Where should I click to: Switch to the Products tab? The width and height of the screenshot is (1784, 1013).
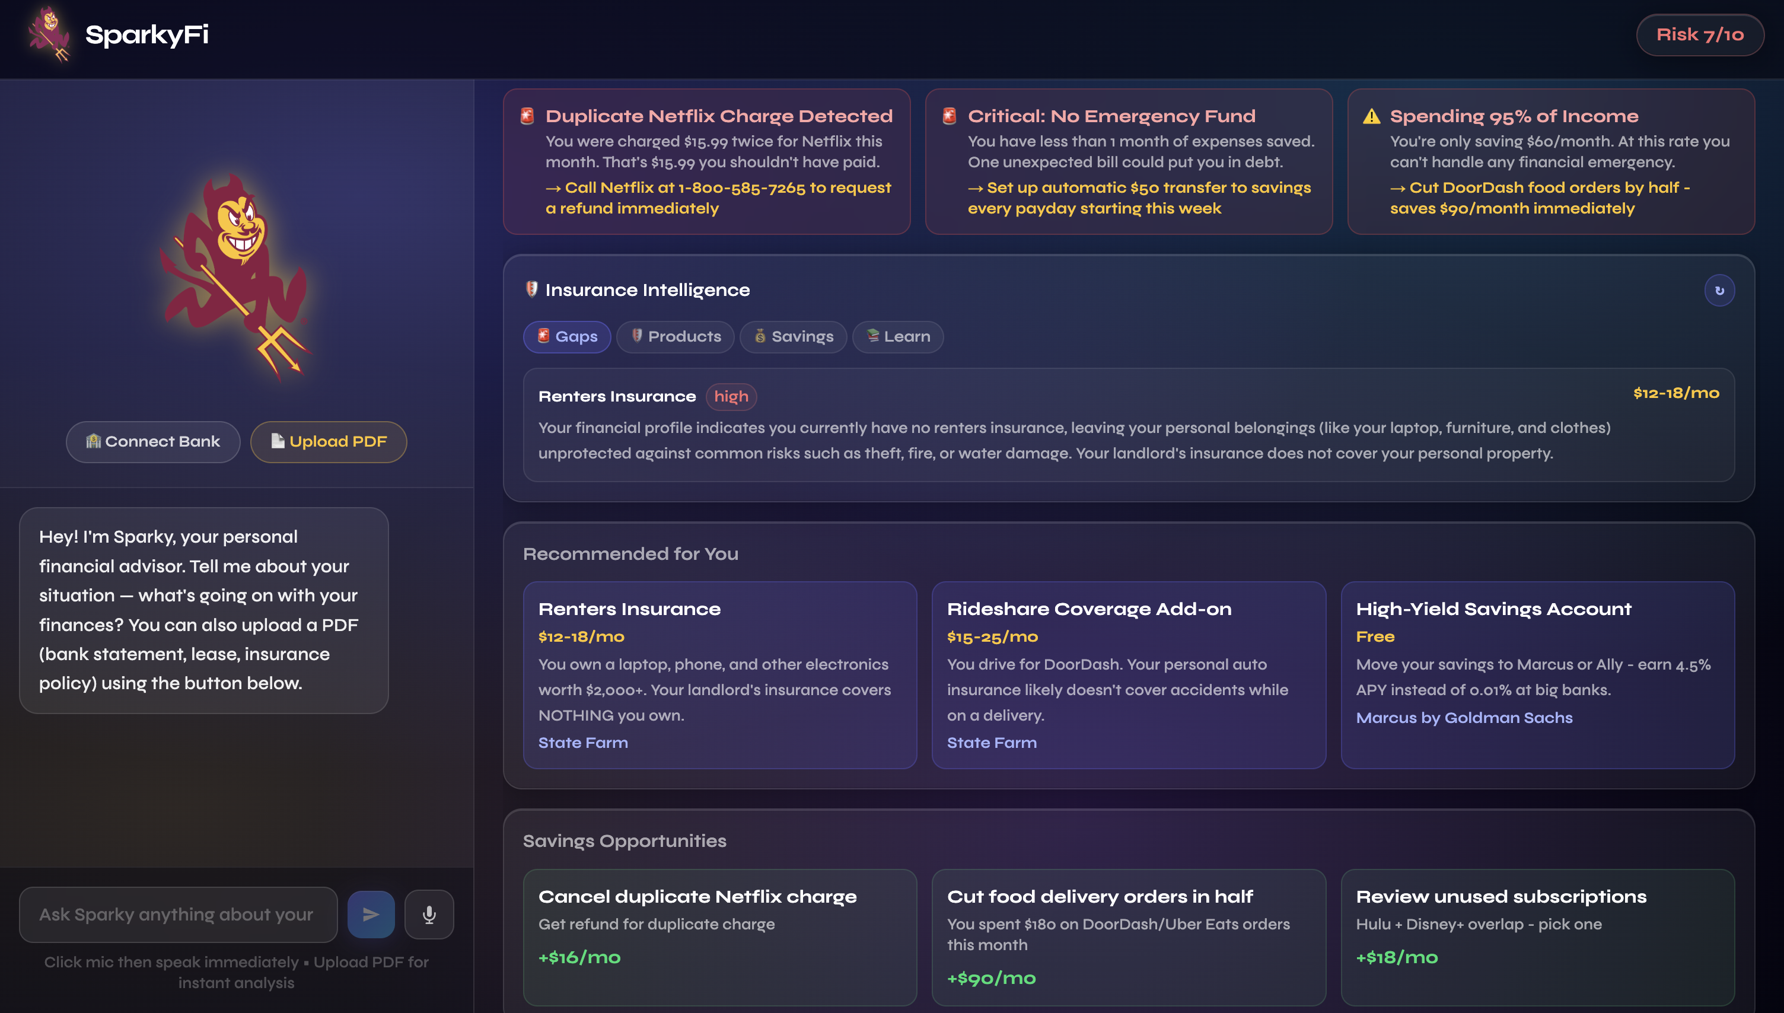click(x=676, y=337)
